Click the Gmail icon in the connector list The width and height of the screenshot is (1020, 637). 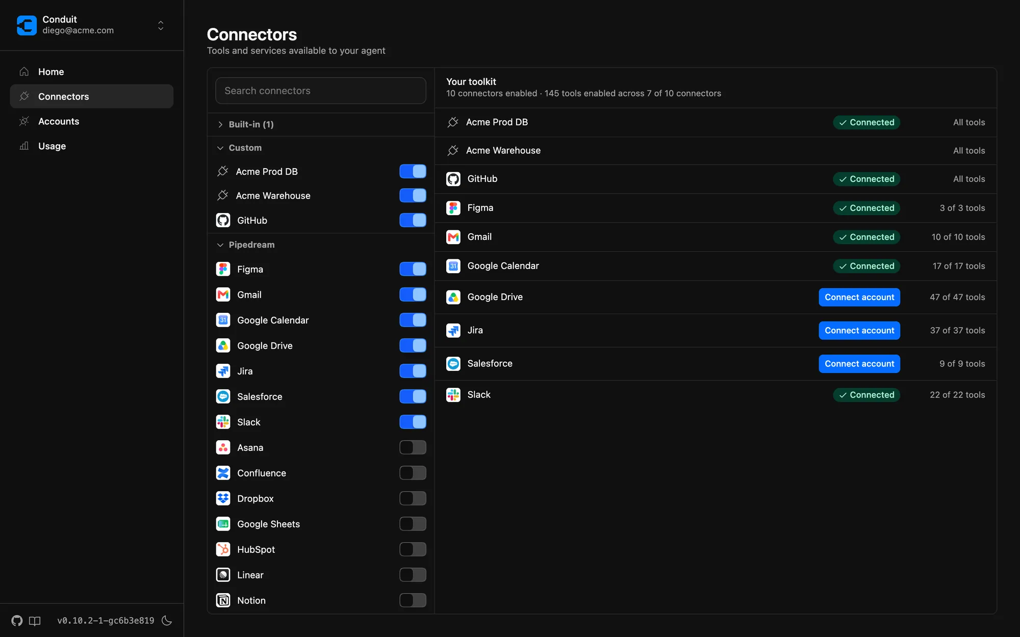(x=223, y=295)
